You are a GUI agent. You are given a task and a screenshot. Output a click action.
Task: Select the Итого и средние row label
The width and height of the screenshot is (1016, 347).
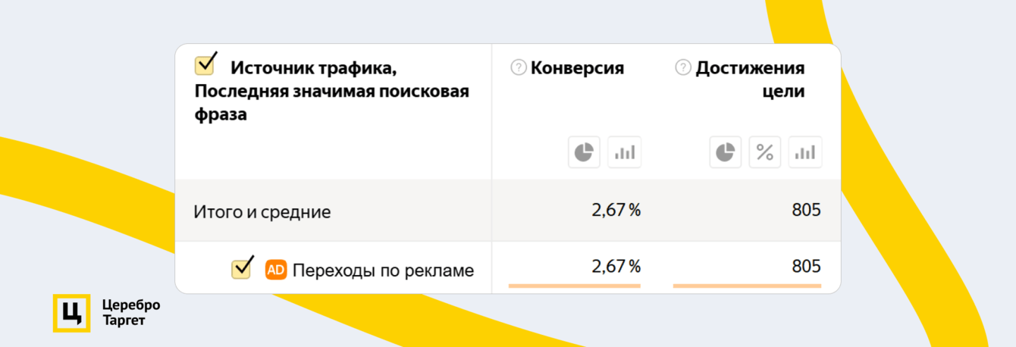click(262, 212)
